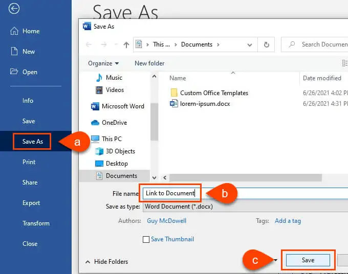The width and height of the screenshot is (348, 274).
Task: Click the Save button in the dialog
Action: point(308,260)
